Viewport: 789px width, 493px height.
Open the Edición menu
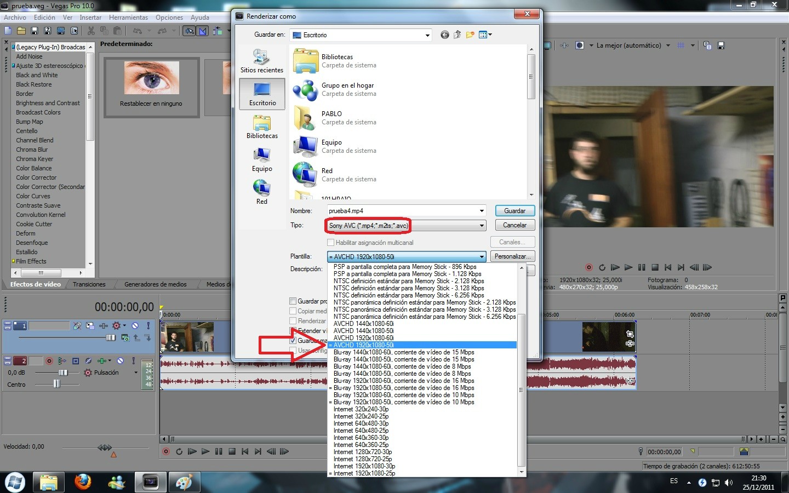coord(44,18)
